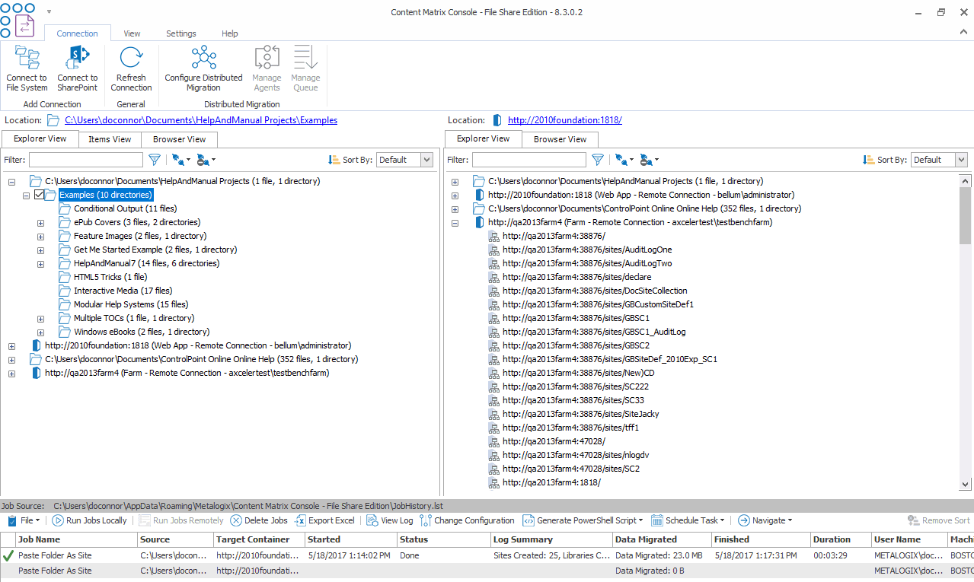This screenshot has width=974, height=582.
Task: Uncheck the Examples folder checkbox
Action: click(x=38, y=195)
